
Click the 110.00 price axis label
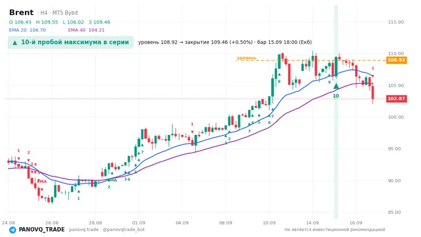coord(396,53)
